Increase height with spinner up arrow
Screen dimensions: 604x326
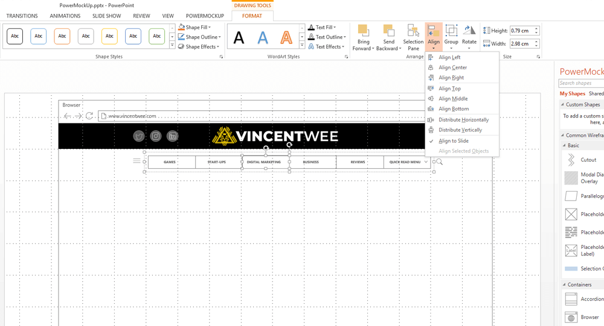coord(536,29)
